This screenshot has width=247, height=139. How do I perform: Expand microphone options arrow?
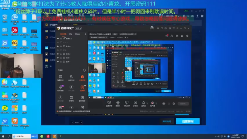pyautogui.click(x=147, y=103)
